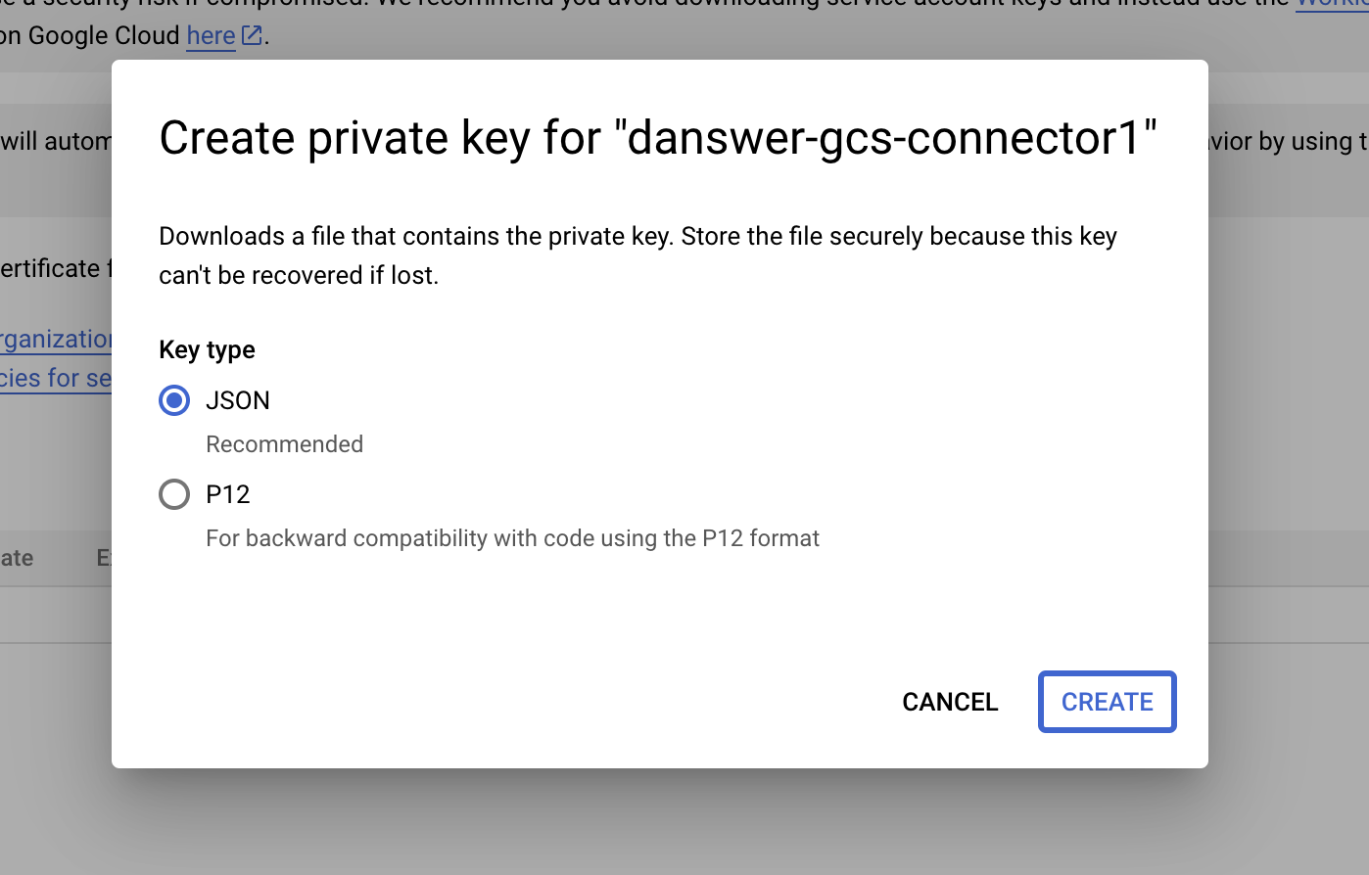Open the external link icon after Google Cloud

(x=252, y=35)
